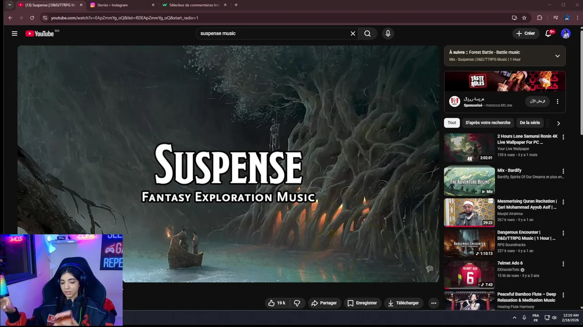Open the tab search dropdown arrow
Image resolution: width=583 pixels, height=327 pixels.
9,5
